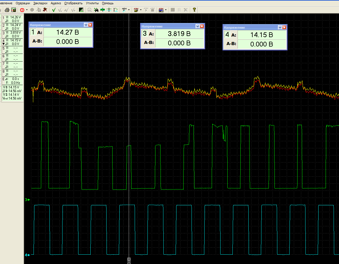Click the gray round record icon
Screen dimensions: 339x264
point(32,10)
